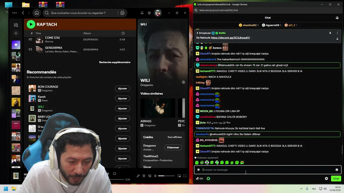Open Friend Activity in Spotify
344x193 pixels.
tap(149, 13)
